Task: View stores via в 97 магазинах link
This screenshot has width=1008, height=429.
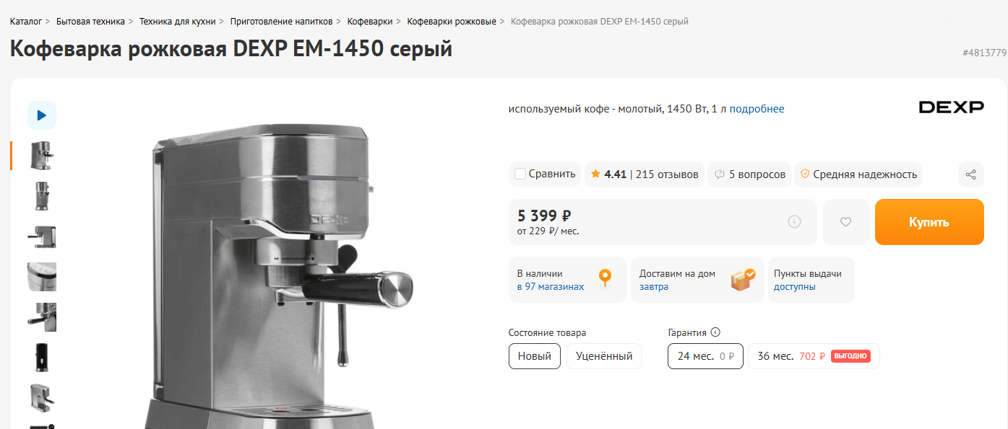Action: 551,286
